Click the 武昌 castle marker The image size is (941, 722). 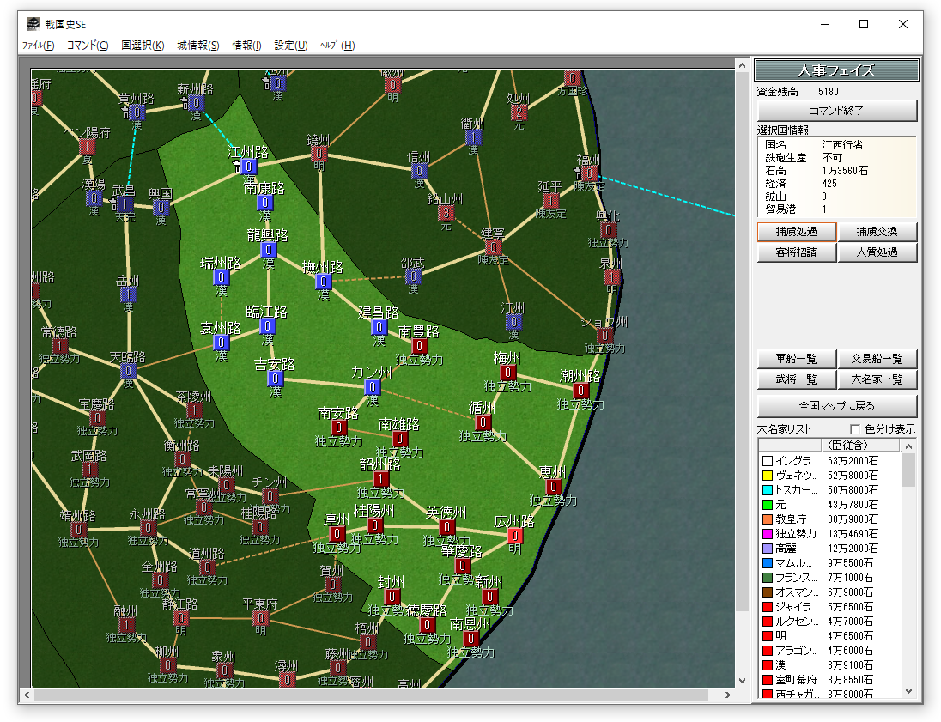click(x=125, y=204)
